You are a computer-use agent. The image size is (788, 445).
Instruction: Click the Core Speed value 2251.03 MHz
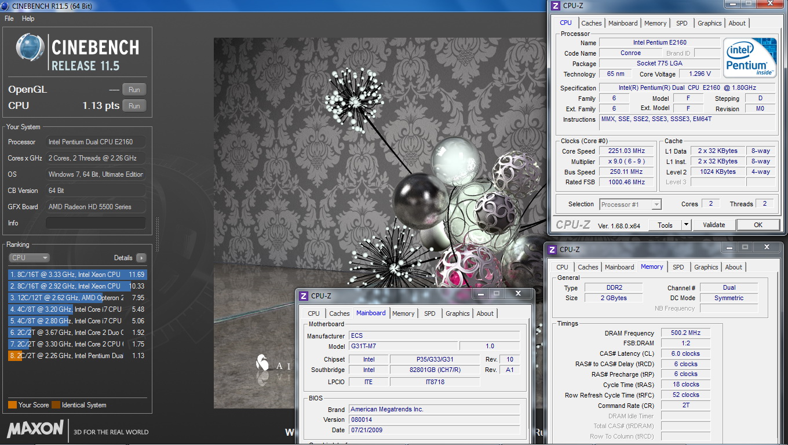626,151
